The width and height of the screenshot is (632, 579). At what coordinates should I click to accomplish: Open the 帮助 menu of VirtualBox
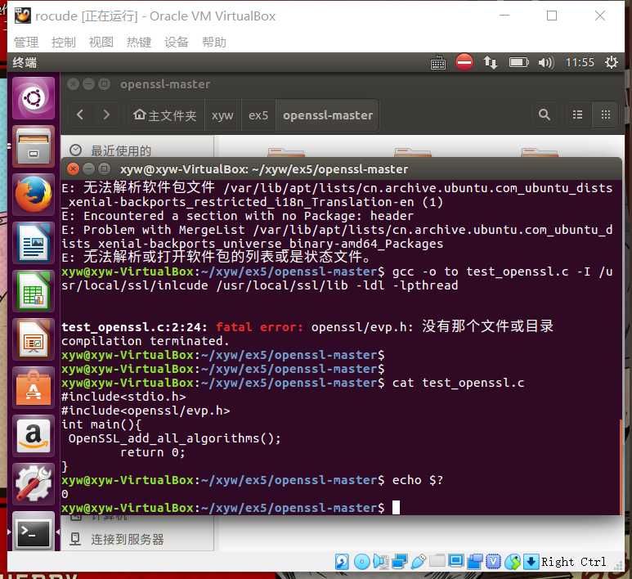point(214,42)
